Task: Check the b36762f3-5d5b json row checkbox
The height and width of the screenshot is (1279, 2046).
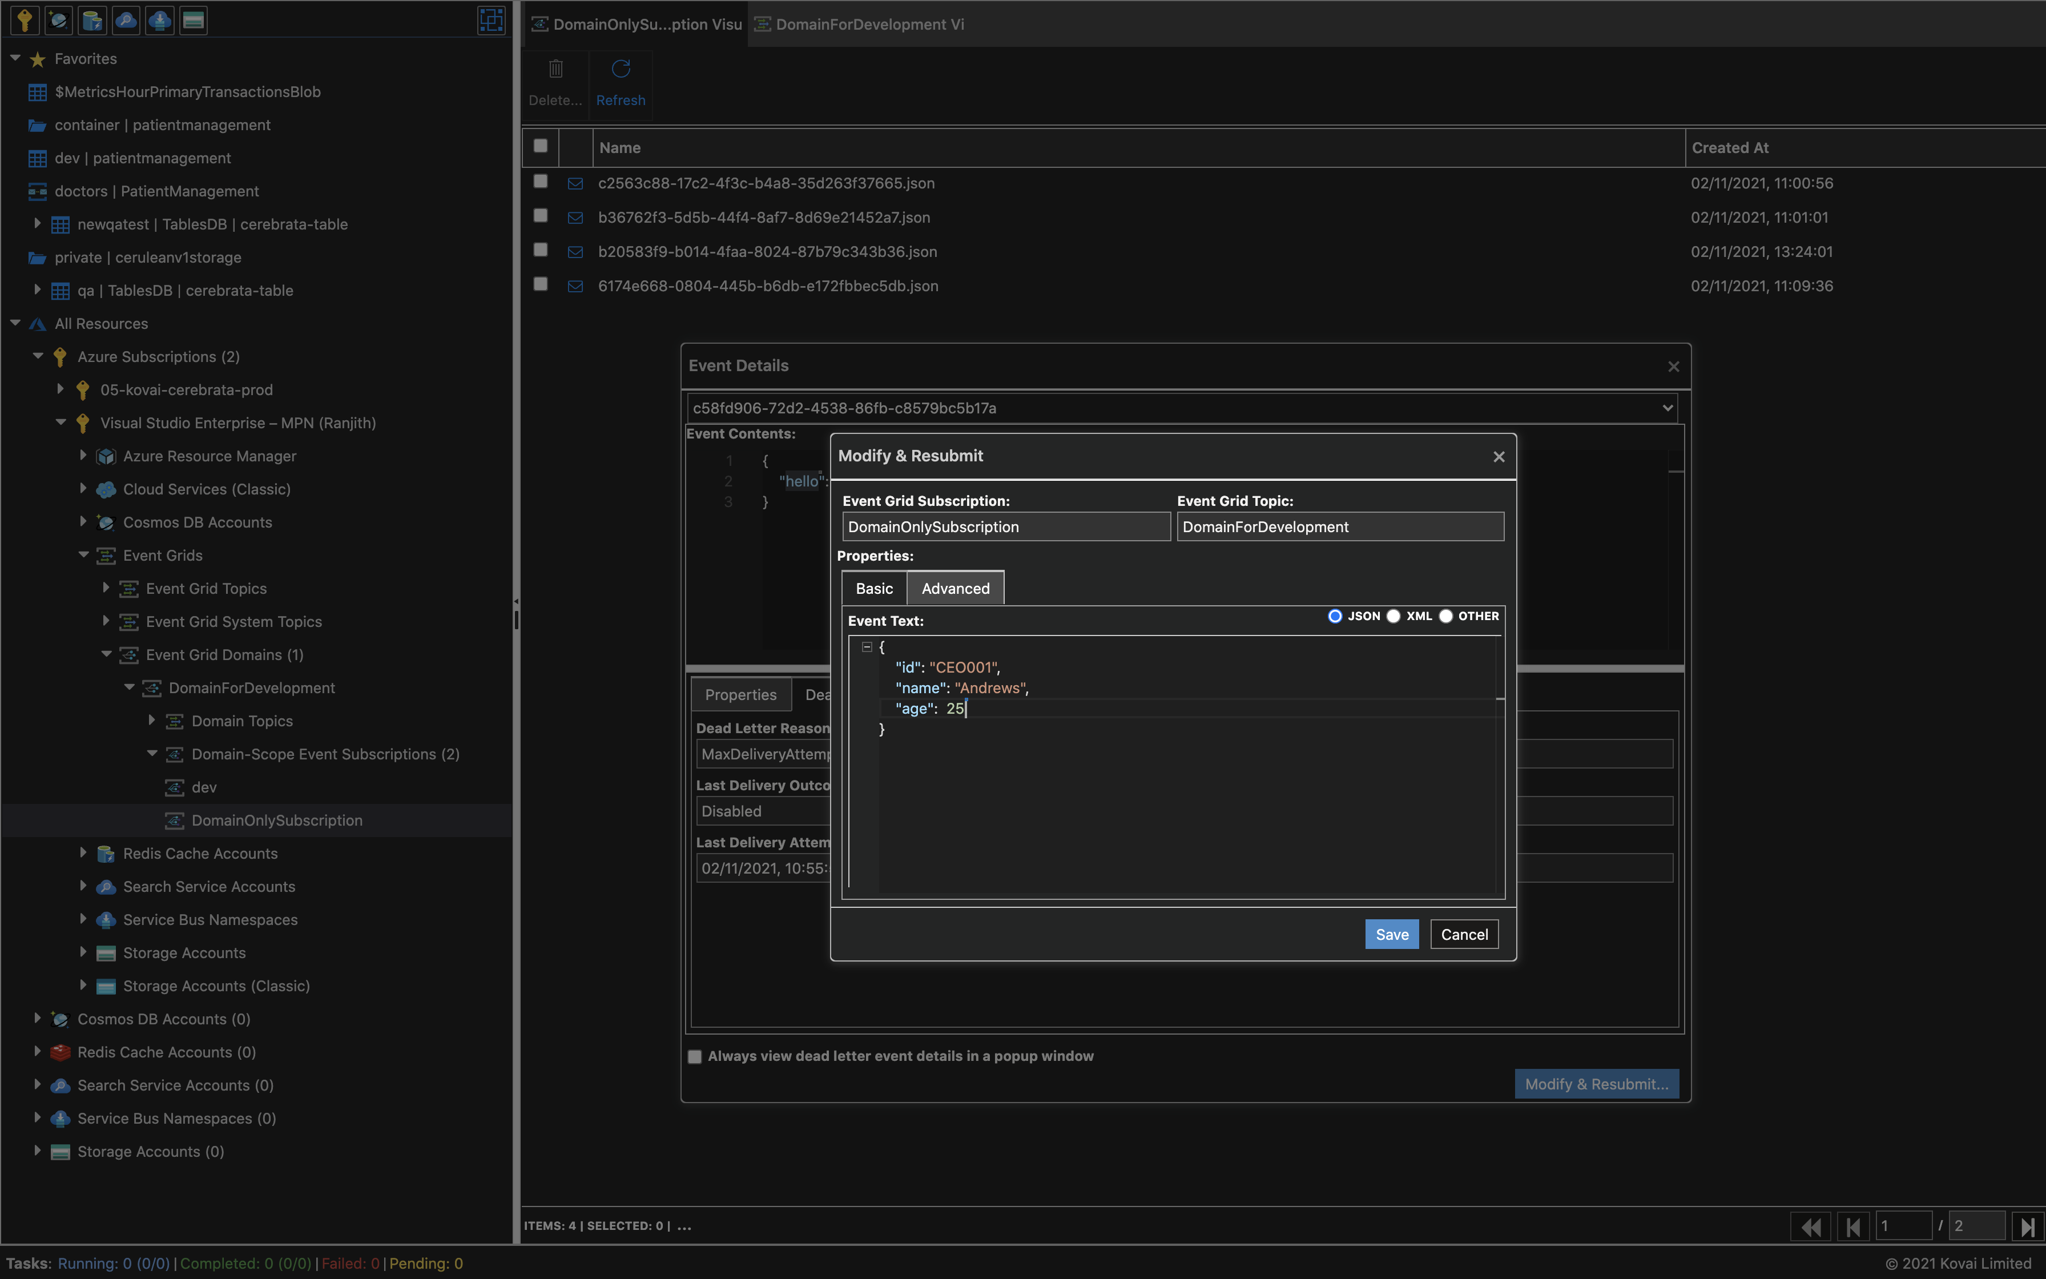Action: click(540, 215)
